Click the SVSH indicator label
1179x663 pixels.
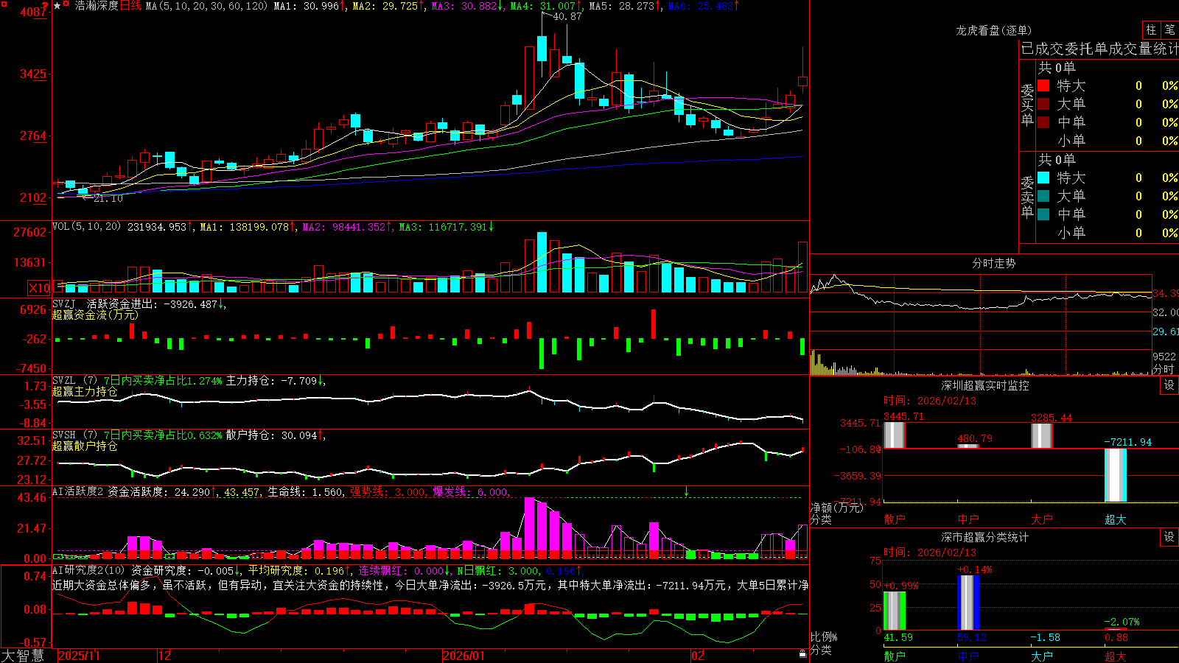(63, 435)
